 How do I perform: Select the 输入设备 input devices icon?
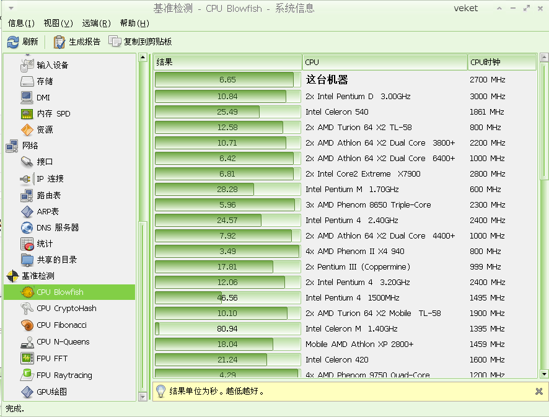click(x=27, y=65)
